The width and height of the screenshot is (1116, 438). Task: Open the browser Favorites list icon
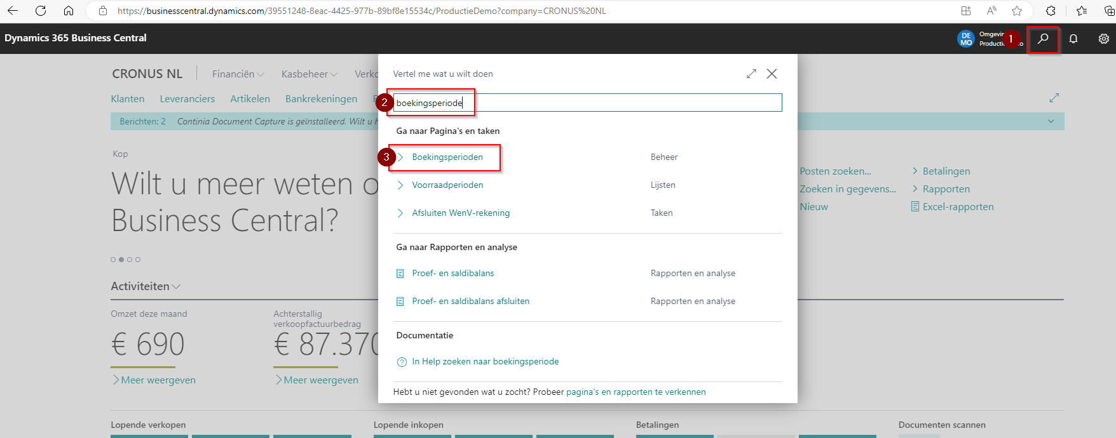pos(1082,11)
